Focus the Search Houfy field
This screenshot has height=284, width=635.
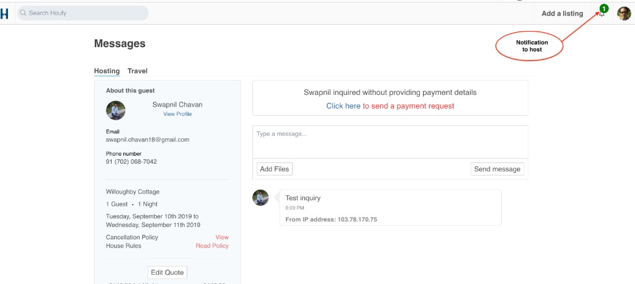pos(82,13)
